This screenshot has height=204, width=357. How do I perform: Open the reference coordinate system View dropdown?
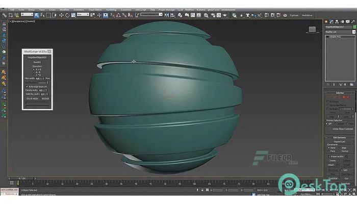click(83, 15)
